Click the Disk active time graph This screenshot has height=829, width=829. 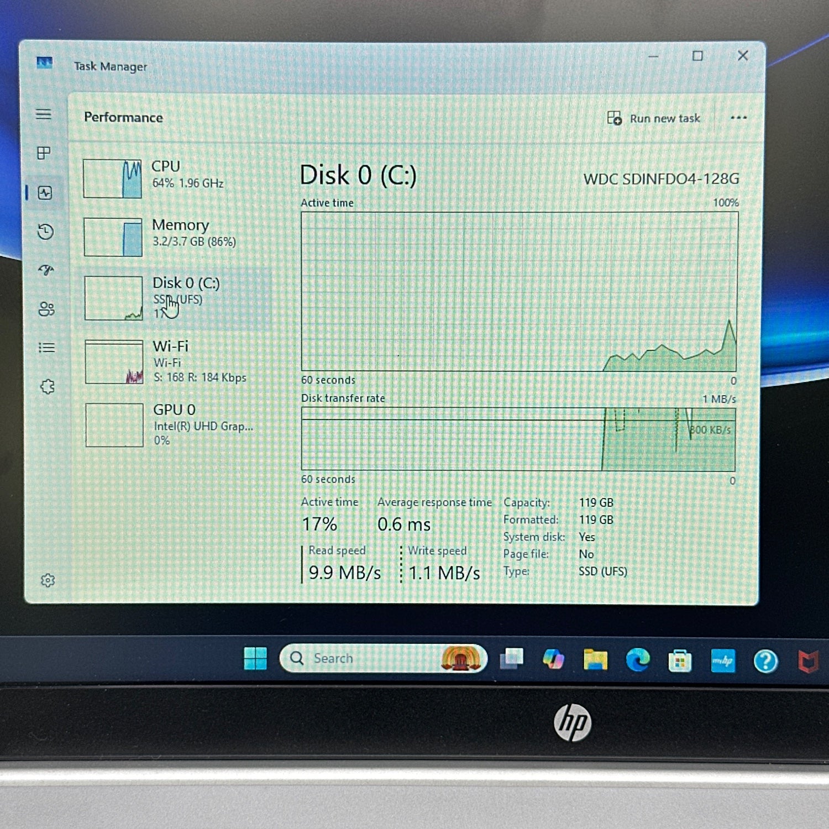[518, 291]
